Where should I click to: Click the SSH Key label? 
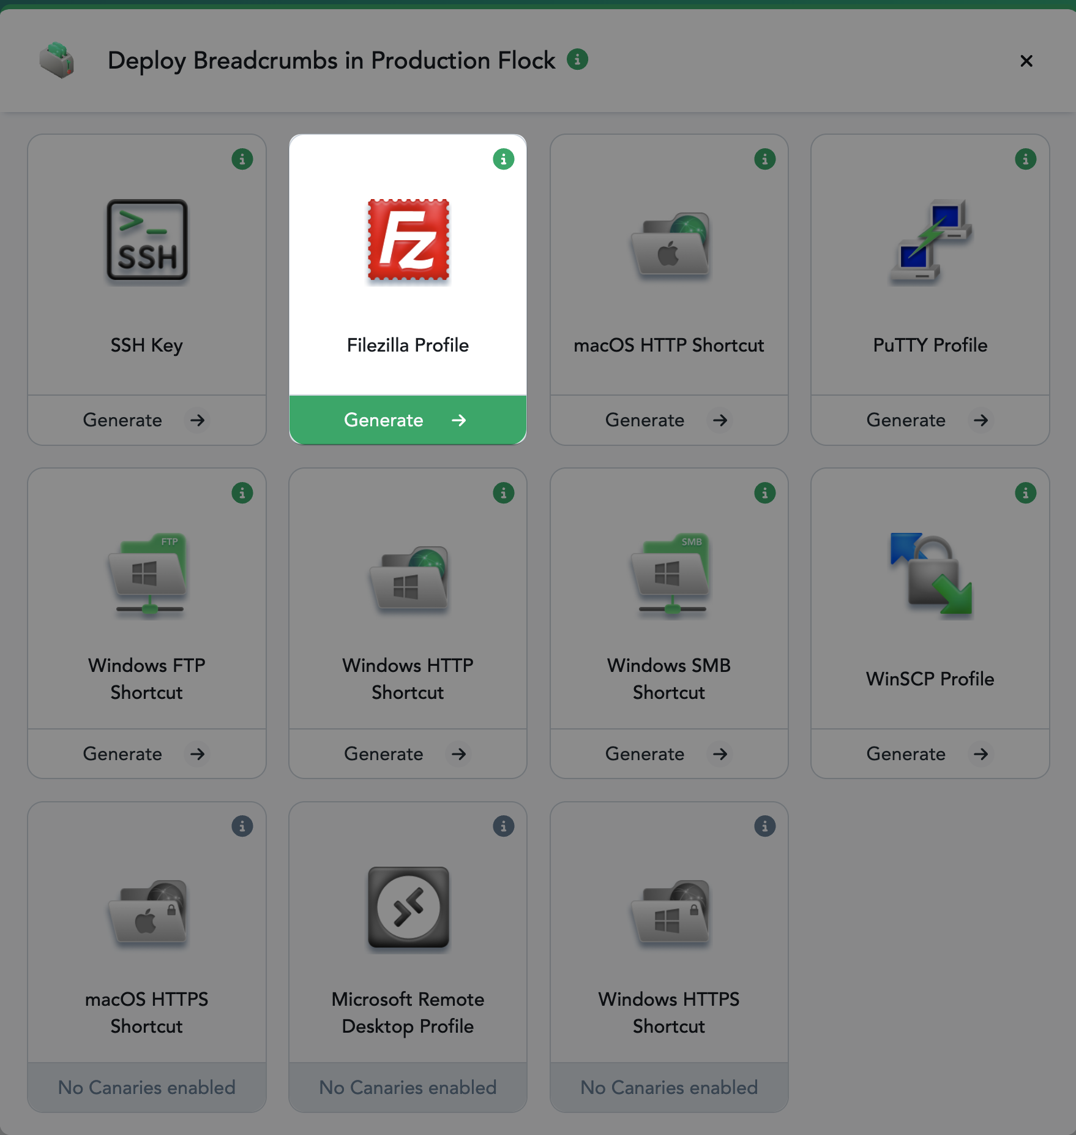(147, 345)
